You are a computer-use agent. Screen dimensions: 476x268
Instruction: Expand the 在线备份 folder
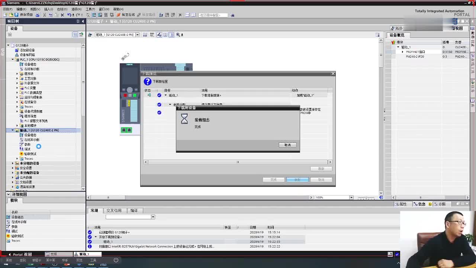pyautogui.click(x=17, y=102)
